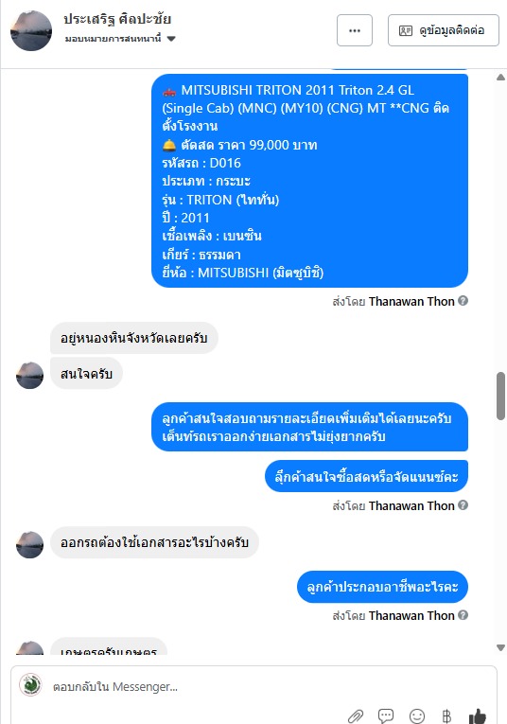Click the dropdown arrow next to มอบหมายการสนทนานี้
This screenshot has height=724, width=507.
point(171,39)
